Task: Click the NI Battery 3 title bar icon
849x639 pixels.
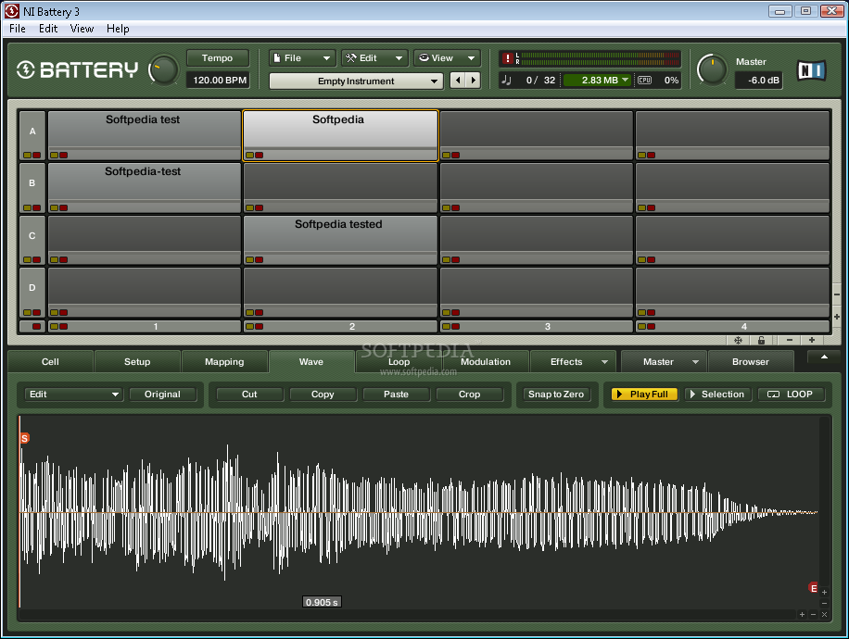Action: pyautogui.click(x=12, y=11)
